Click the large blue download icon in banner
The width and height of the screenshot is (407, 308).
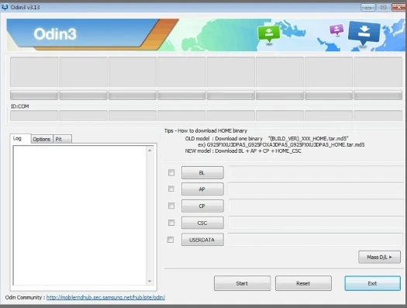coord(364,34)
